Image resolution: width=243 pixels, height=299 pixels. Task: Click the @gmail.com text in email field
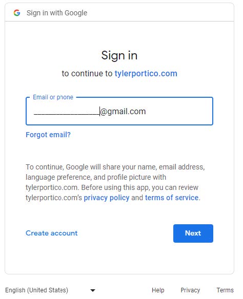click(x=123, y=111)
